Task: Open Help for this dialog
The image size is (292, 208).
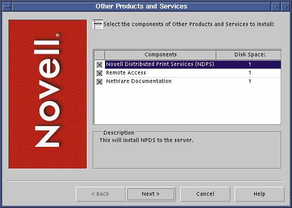Action: click(259, 194)
